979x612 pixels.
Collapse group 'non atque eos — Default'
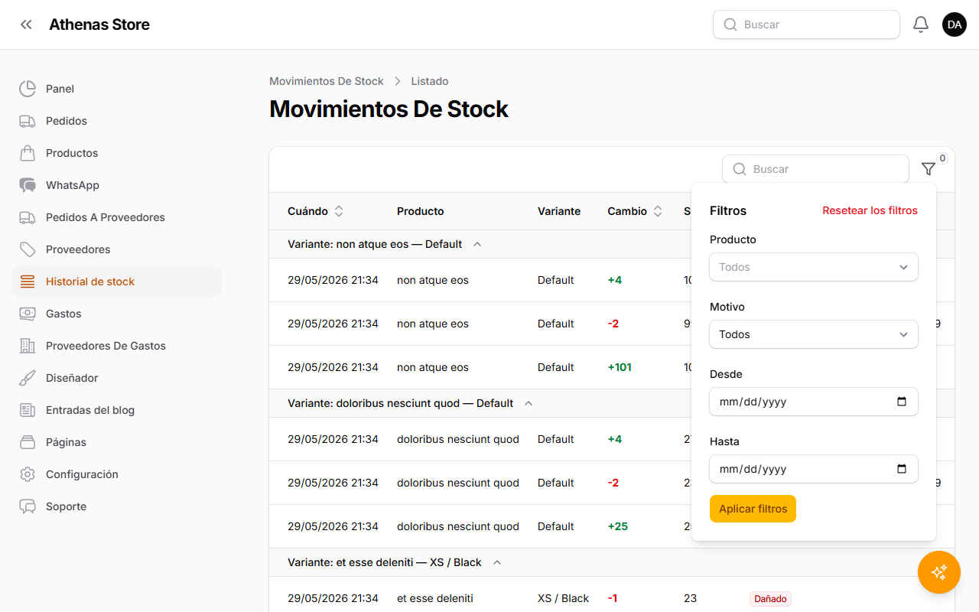click(x=477, y=244)
